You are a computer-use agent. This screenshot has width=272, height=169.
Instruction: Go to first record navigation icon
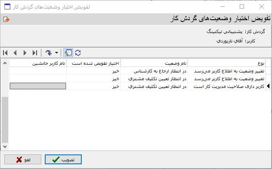tap(5, 53)
